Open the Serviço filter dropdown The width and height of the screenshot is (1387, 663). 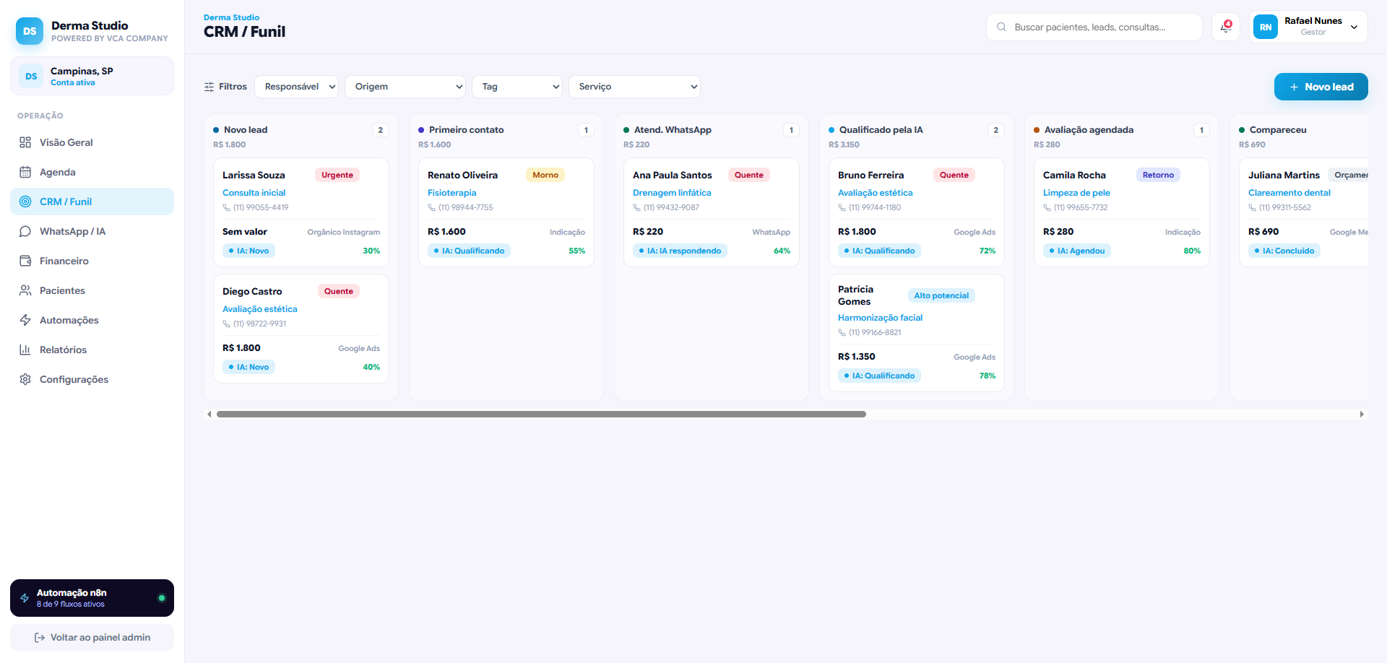tap(634, 87)
